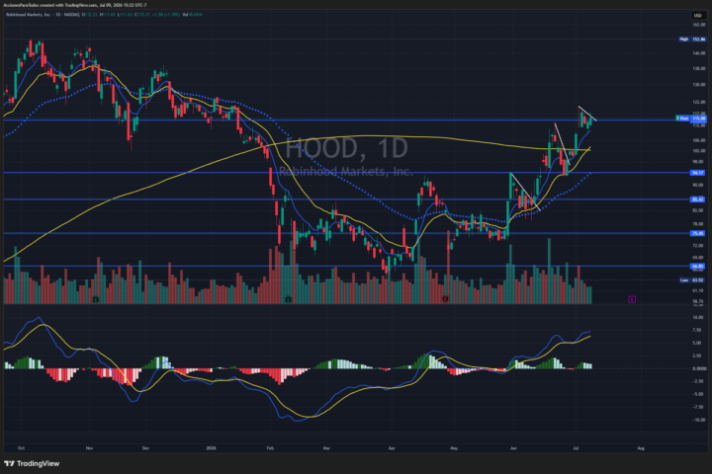Click the TradingView logo at bottom left
This screenshot has width=712, height=474.
pos(32,463)
